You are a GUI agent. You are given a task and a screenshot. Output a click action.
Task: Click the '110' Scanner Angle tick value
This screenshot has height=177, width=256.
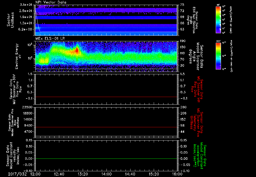point(183,53)
